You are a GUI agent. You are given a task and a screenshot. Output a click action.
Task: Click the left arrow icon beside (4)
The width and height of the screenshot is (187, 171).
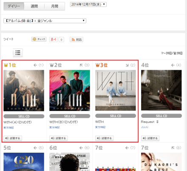(173, 65)
